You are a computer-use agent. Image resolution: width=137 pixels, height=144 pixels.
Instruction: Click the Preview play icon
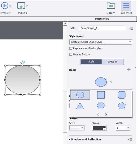tap(5, 6)
